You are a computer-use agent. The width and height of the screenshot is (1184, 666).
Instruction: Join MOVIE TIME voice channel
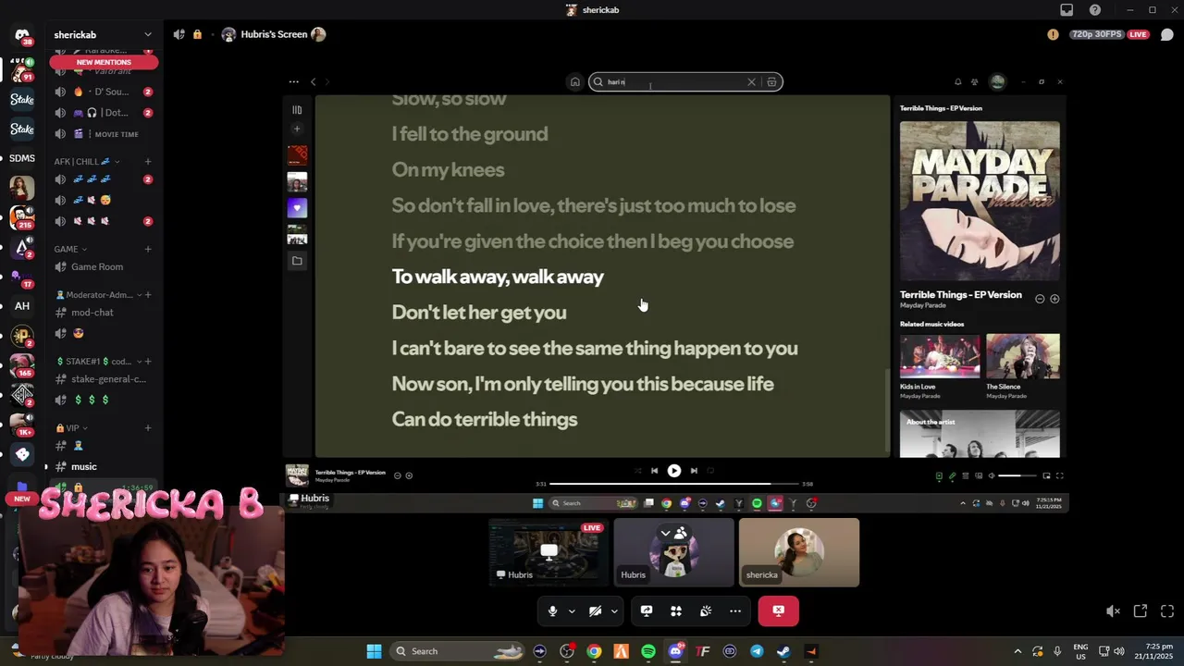[117, 134]
